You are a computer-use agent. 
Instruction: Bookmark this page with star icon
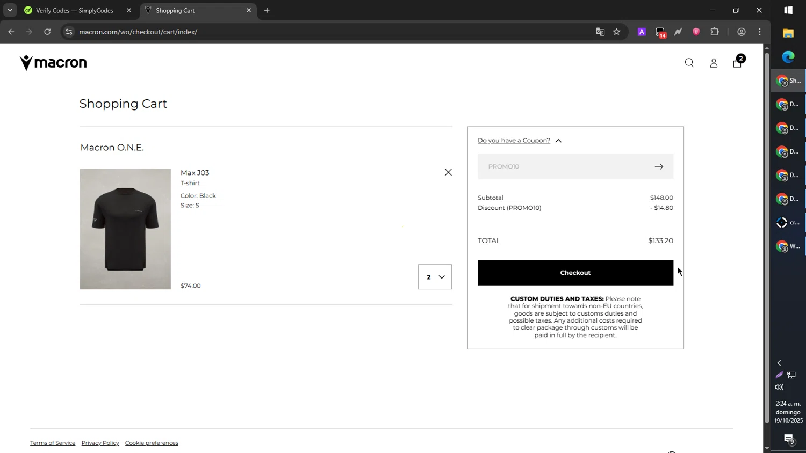(x=617, y=32)
